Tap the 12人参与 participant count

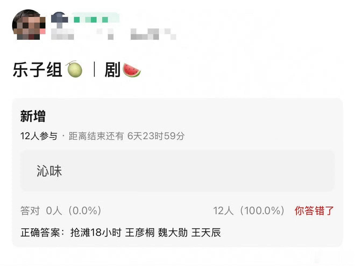point(39,136)
